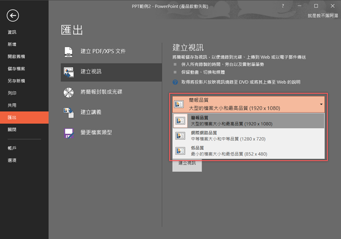
Task: Click the blue help question mark icon
Action: coord(175,82)
